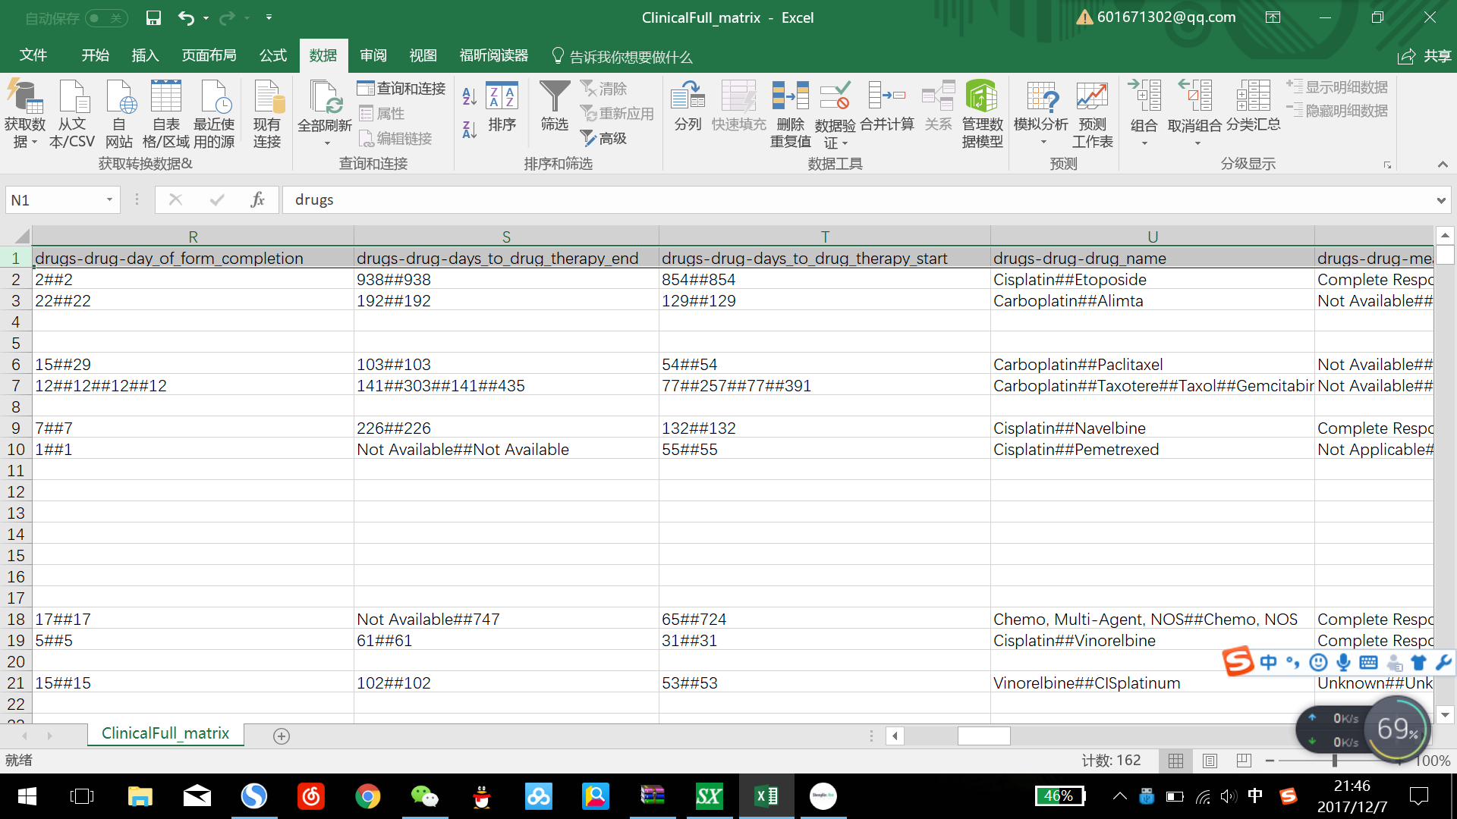Open Queries & Connections (查询和连接)
Viewport: 1457px width, 819px height.
point(401,89)
